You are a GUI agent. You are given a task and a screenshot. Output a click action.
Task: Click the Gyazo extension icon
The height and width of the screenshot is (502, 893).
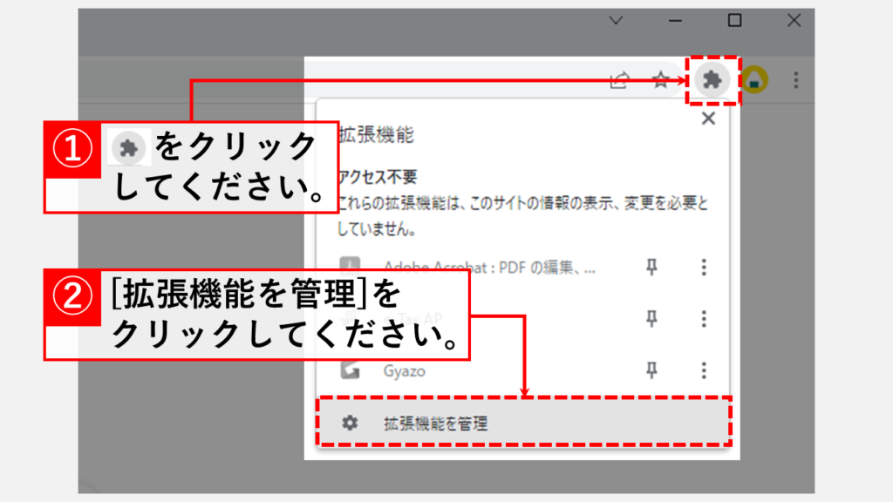click(x=350, y=370)
